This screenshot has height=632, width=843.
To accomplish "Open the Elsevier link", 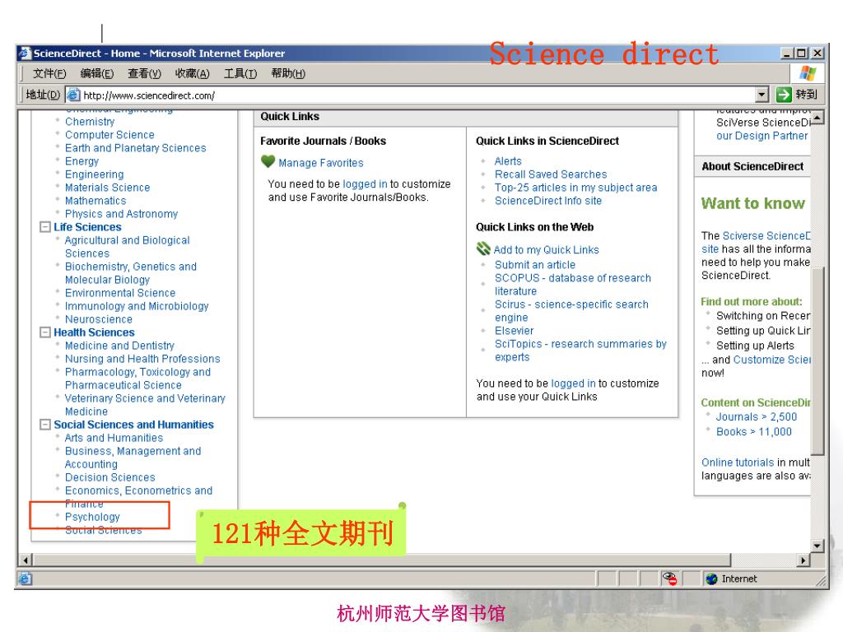I will click(515, 331).
